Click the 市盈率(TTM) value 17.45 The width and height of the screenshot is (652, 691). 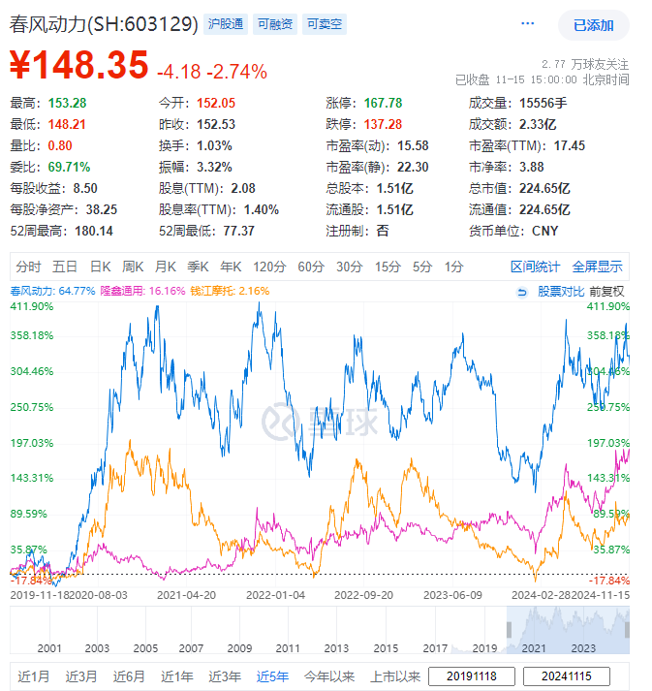point(570,145)
